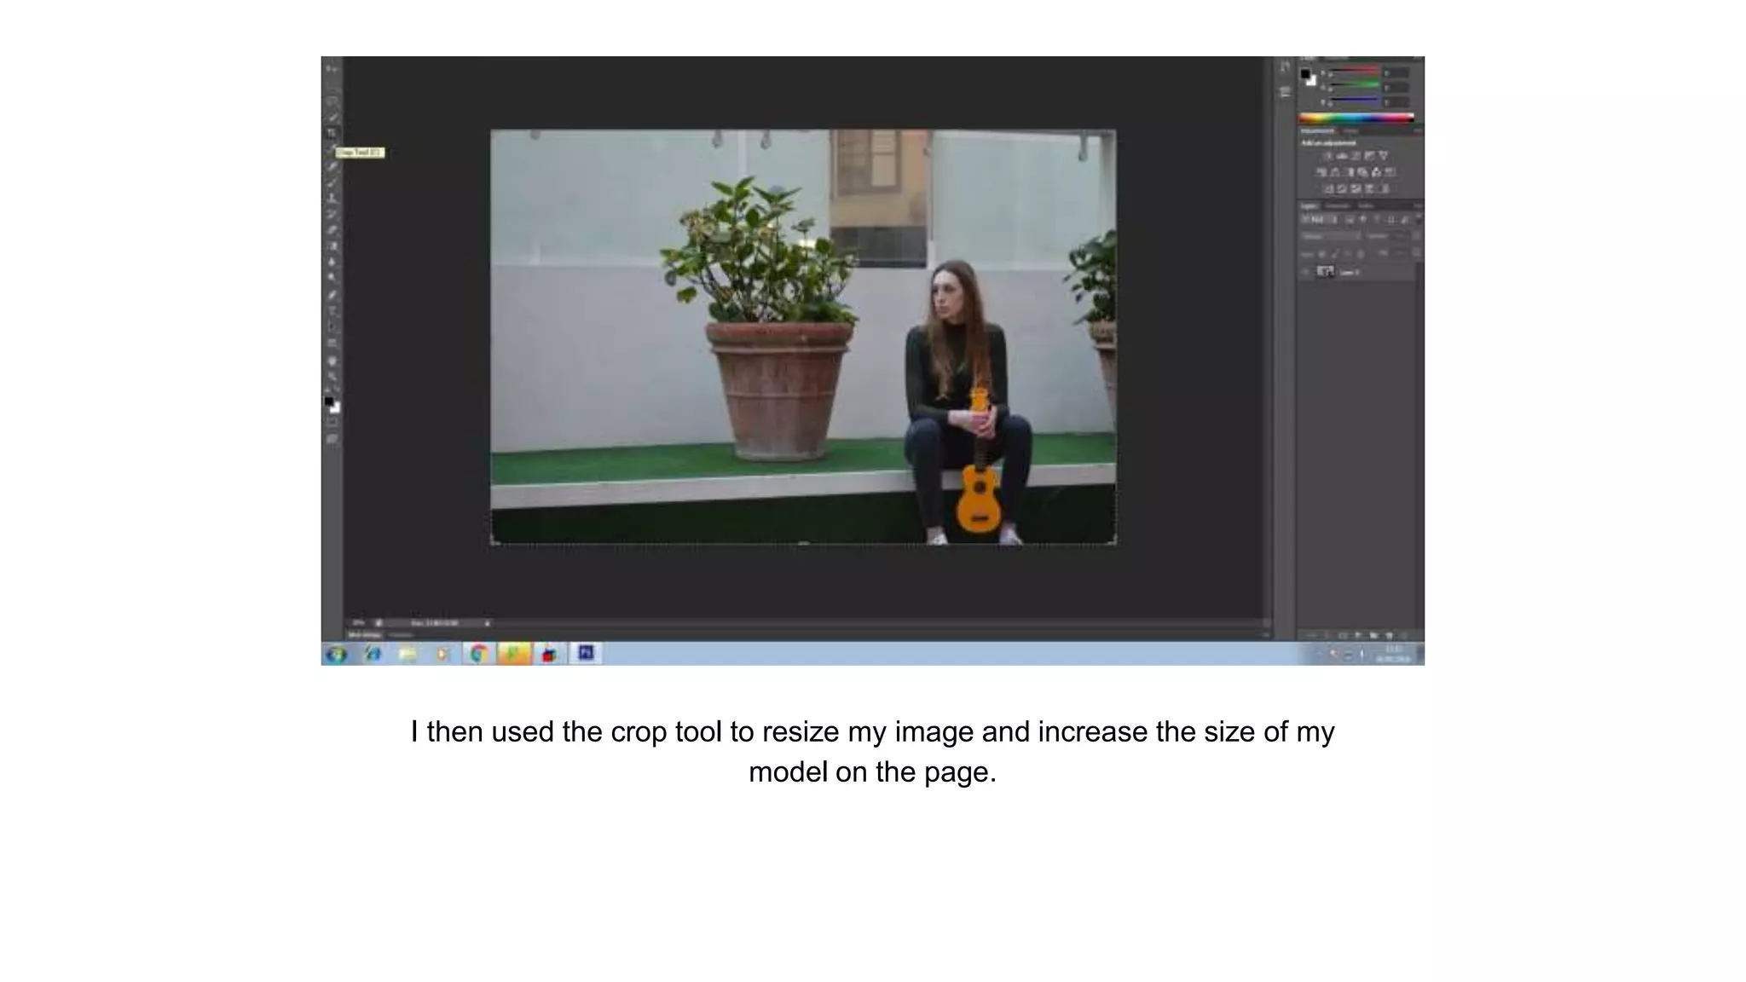Switch to the Adjustments tab
This screenshot has height=982, width=1746.
[1317, 130]
